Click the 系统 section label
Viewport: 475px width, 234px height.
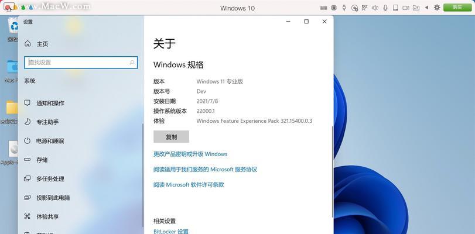point(30,81)
